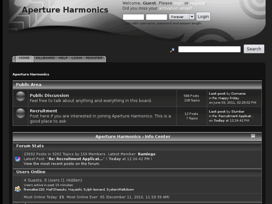This screenshot has width=272, height=204.
Task: Open SystemMeltdown's profile
Action: [x=120, y=189]
